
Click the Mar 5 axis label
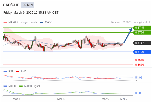(x=61, y=99)
